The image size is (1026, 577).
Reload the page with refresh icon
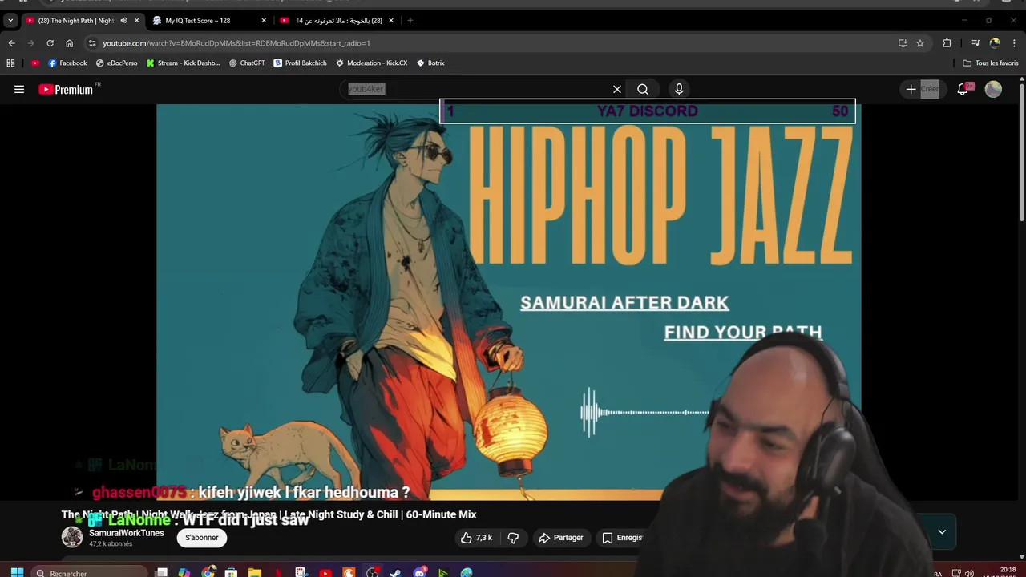[x=50, y=43]
